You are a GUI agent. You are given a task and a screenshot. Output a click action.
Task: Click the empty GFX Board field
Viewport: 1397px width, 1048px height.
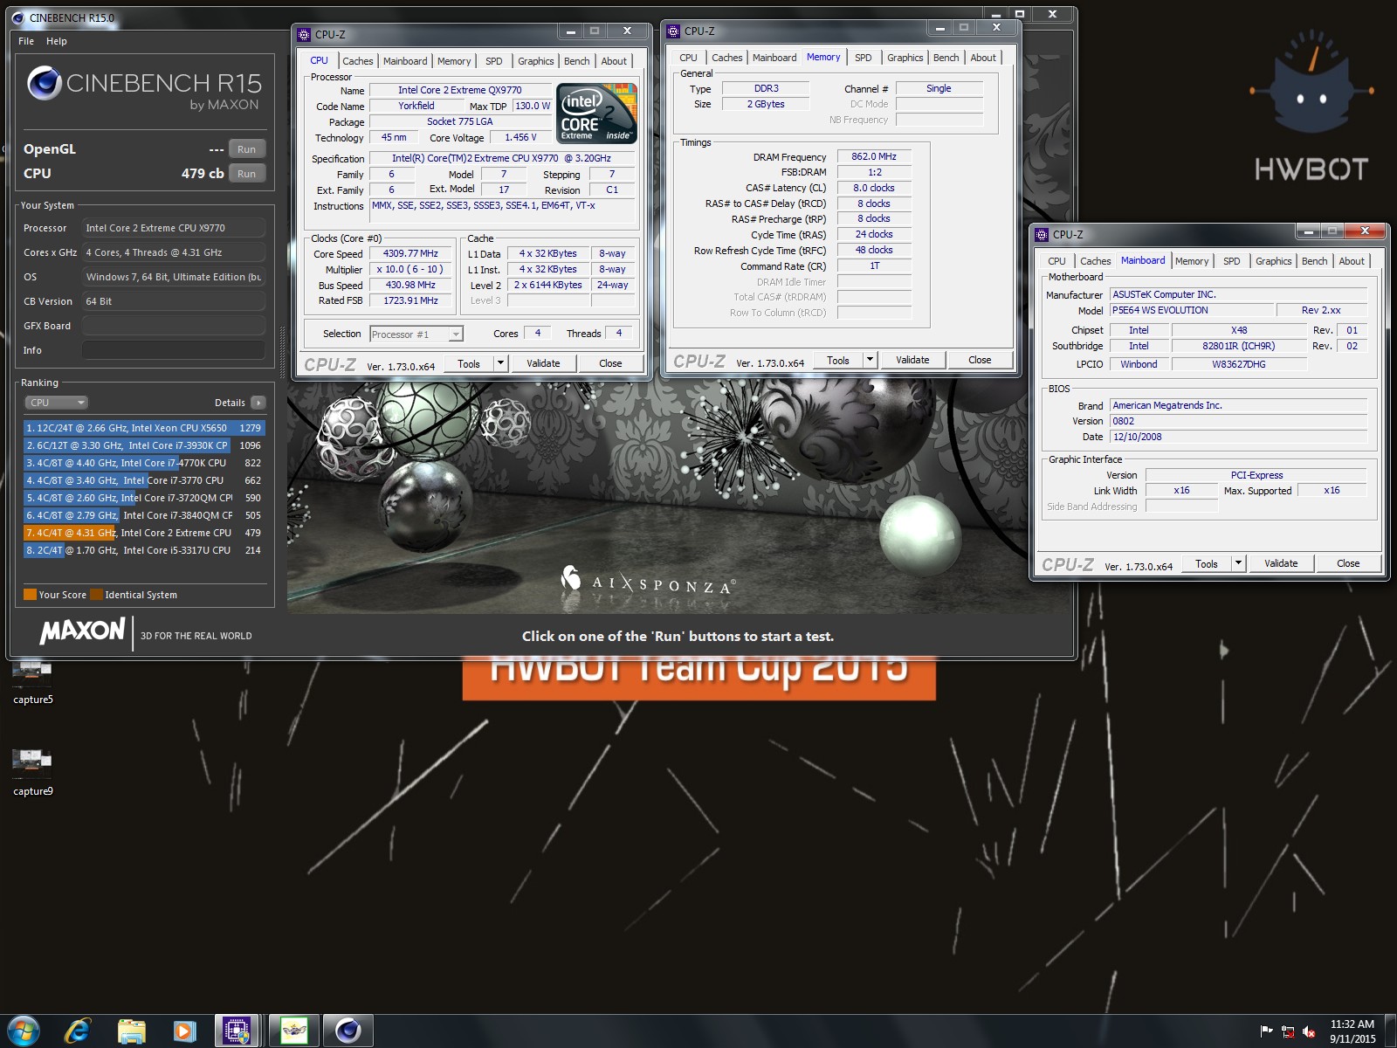(x=174, y=326)
